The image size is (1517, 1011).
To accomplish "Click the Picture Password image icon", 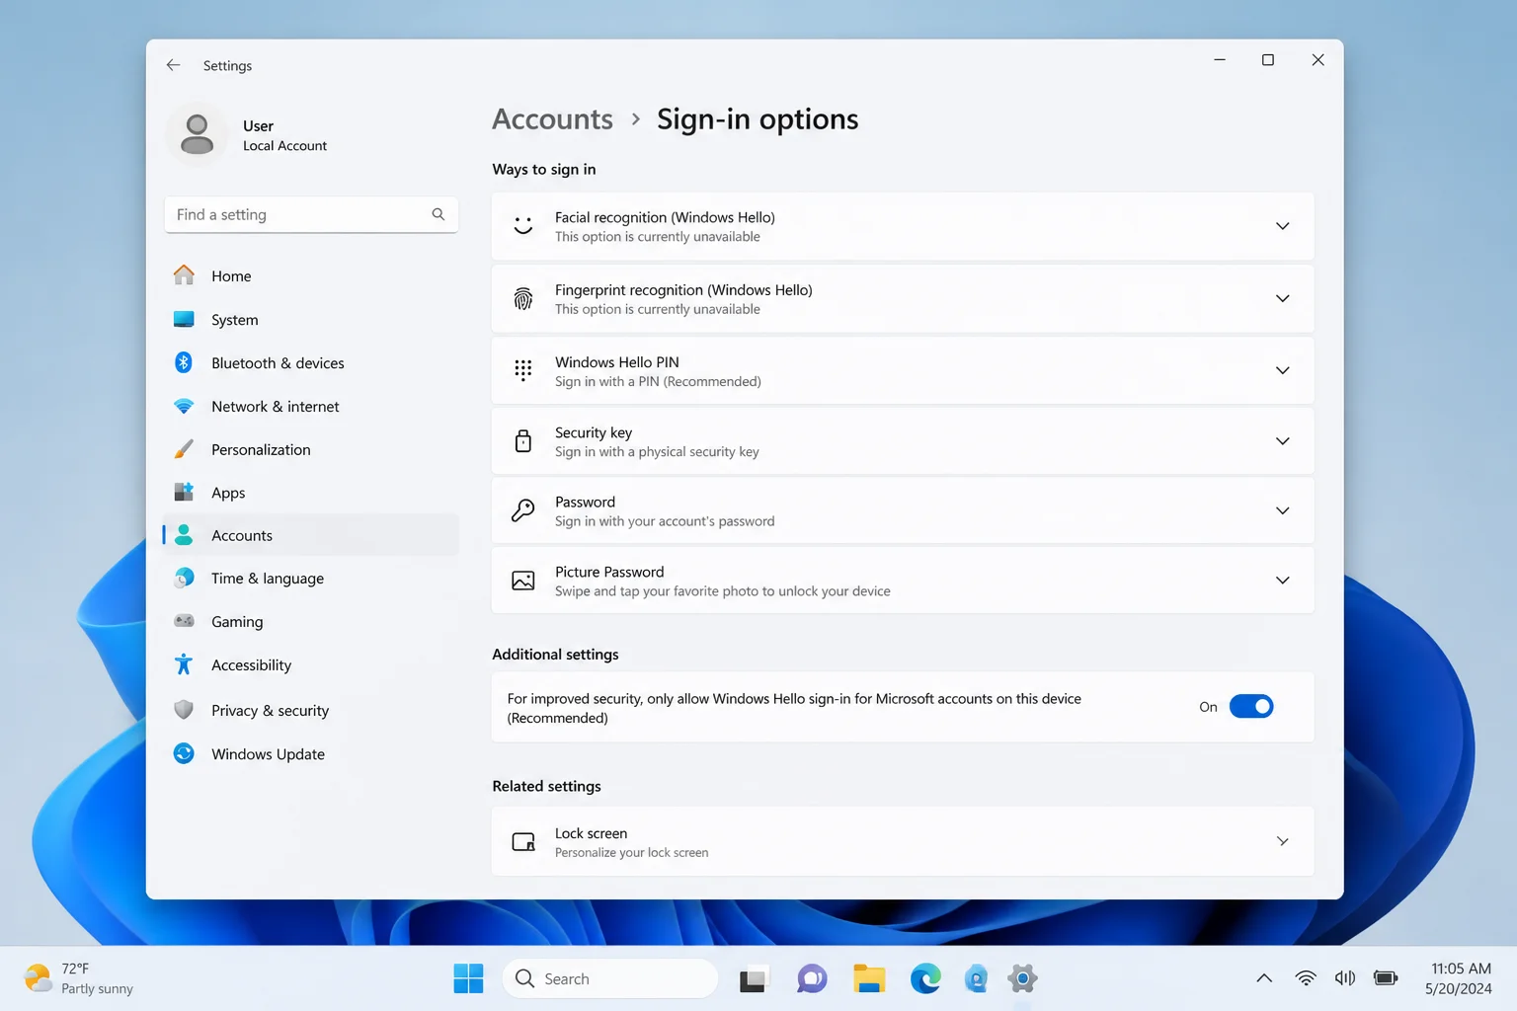I will (x=523, y=581).
